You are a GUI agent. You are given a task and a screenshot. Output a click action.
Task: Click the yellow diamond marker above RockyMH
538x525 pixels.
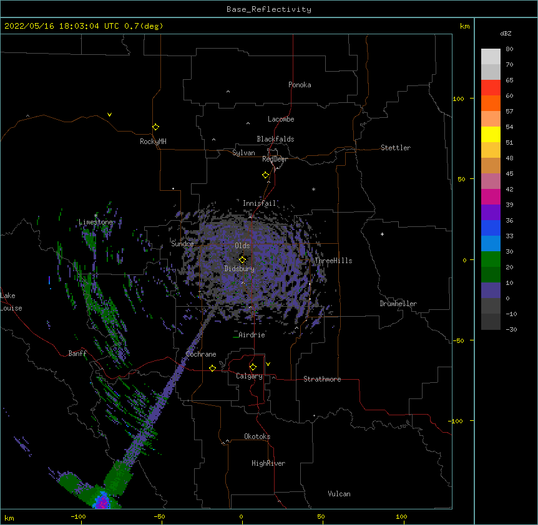point(155,127)
